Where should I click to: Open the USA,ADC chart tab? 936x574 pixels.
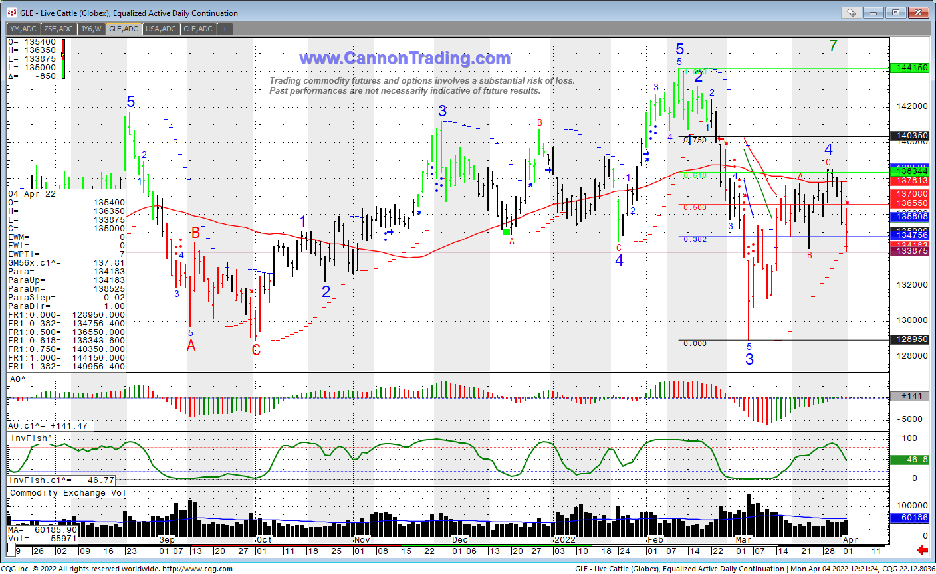coord(161,29)
